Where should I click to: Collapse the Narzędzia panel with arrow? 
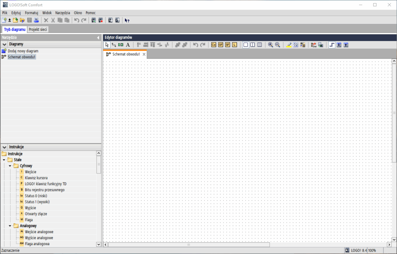[x=98, y=38]
